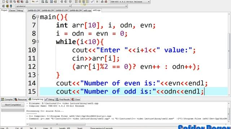The image size is (231, 129).
Task: Click the compile log horizontal scrollbar thumb
Action: tap(57, 124)
